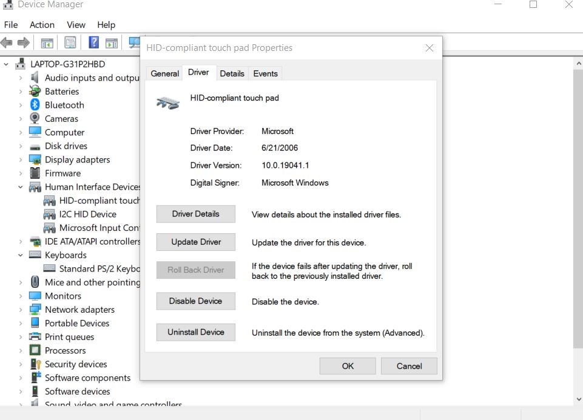Image resolution: width=583 pixels, height=420 pixels.
Task: Open the Help menu
Action: (106, 25)
